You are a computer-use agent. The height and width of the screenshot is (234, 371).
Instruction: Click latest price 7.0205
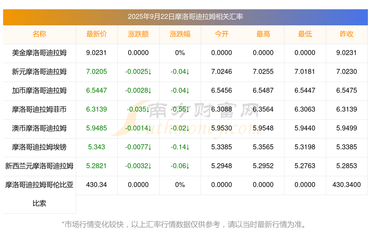[x=96, y=72]
